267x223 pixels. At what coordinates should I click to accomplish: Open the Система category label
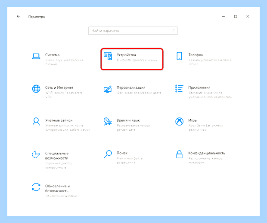tap(52, 55)
